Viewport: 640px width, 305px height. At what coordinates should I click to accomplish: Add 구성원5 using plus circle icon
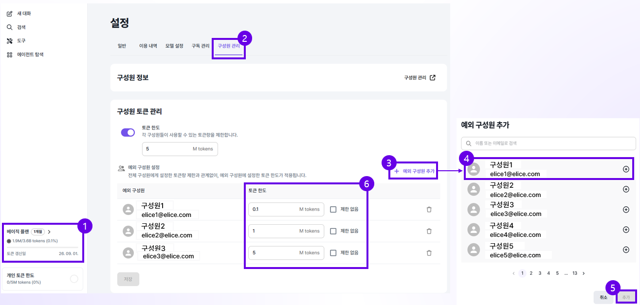click(626, 250)
